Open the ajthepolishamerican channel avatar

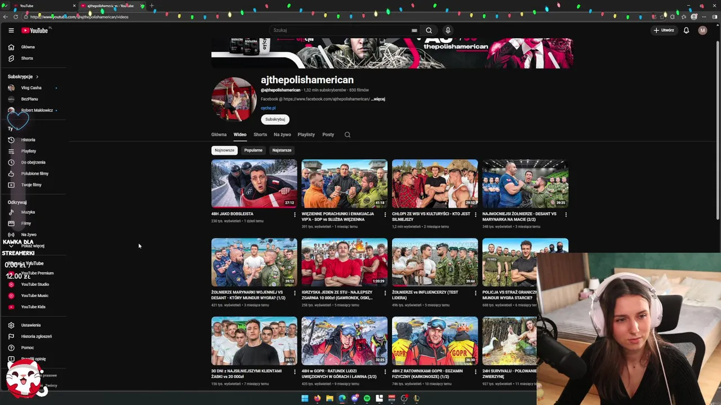(x=234, y=100)
